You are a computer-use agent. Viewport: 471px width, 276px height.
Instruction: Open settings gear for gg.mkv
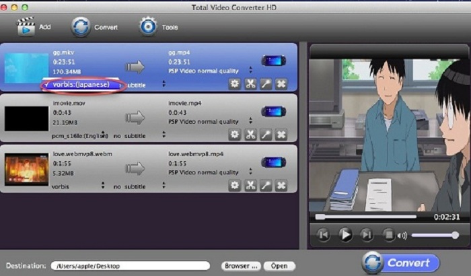coord(234,84)
